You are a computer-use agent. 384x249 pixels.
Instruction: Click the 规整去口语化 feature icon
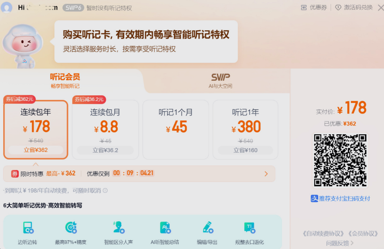click(250, 228)
